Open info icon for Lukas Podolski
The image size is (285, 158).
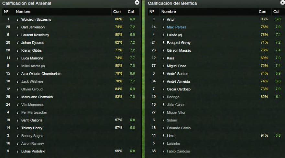pos(18,151)
